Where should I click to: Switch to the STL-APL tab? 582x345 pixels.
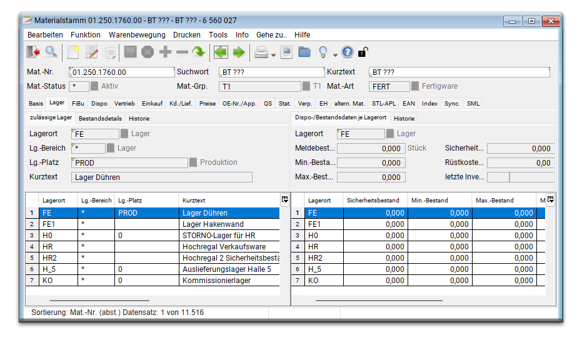coord(384,104)
